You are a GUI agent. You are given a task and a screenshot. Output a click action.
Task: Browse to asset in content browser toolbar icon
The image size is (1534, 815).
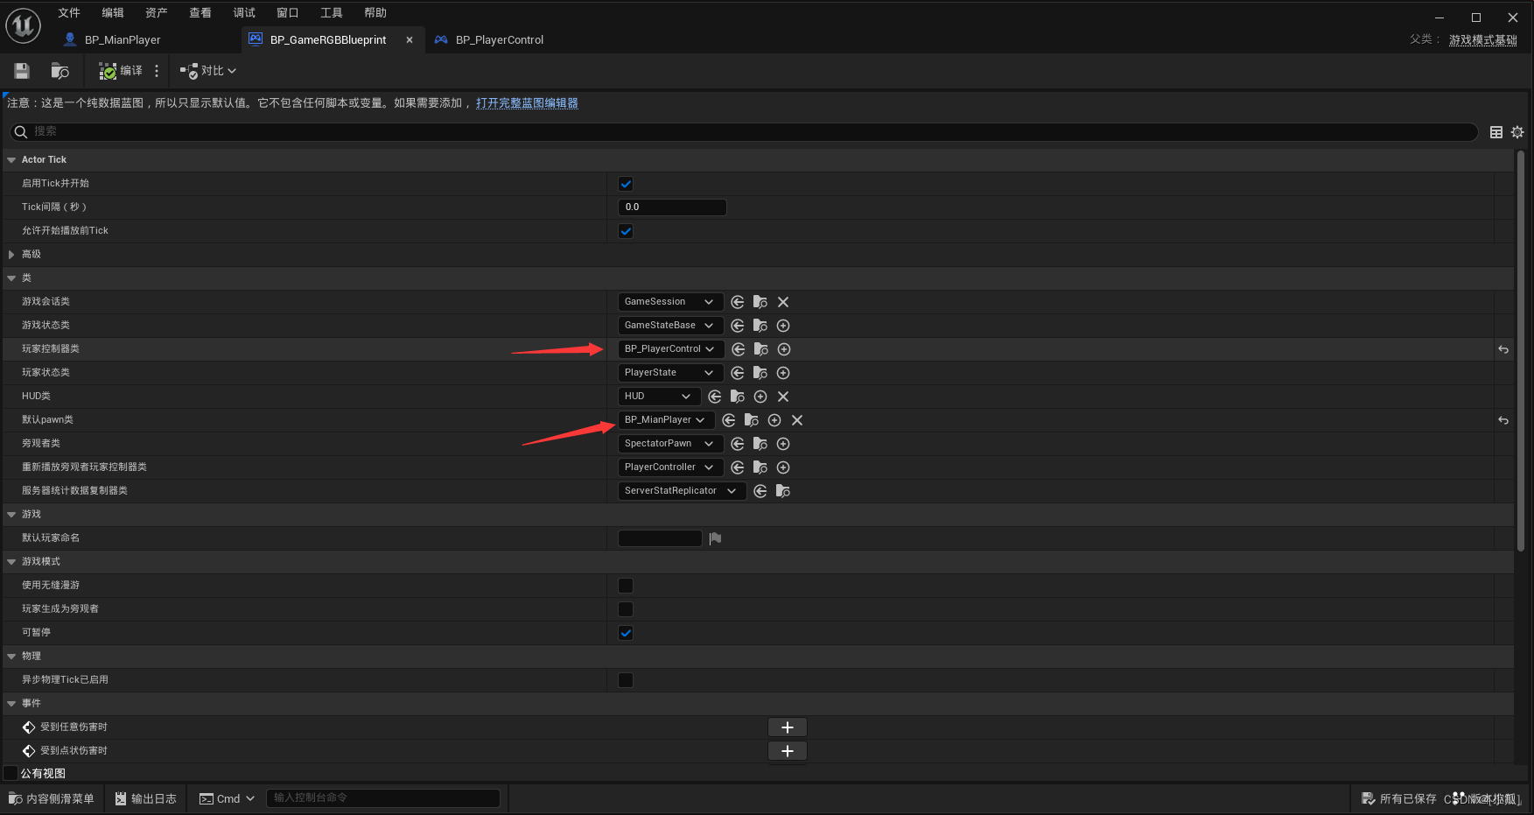point(60,71)
